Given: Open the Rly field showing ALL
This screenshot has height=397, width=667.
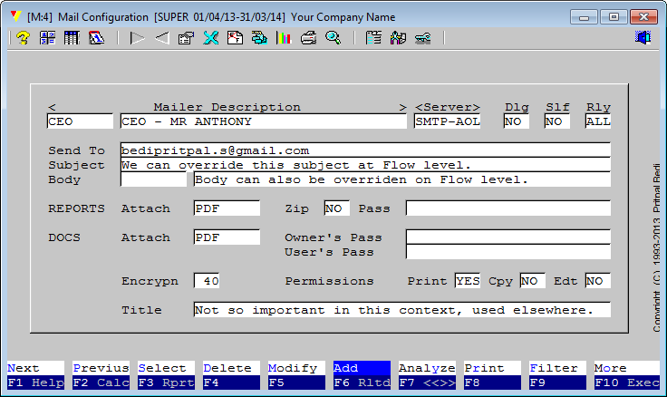Looking at the screenshot, I should tap(598, 121).
